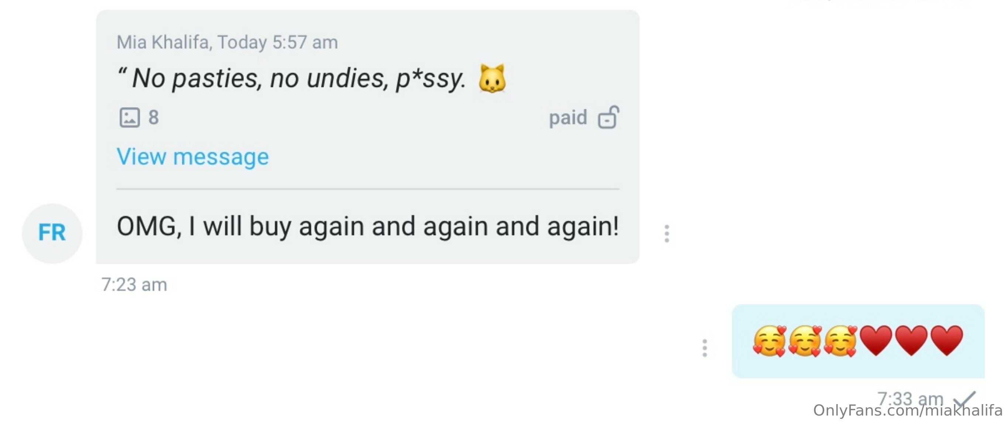Click the paid status label
1008x424 pixels.
point(568,118)
